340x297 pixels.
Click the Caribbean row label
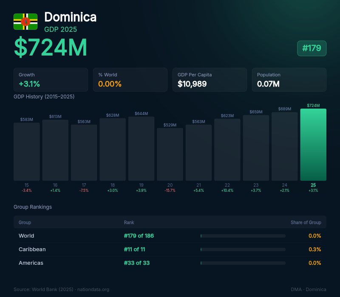pos(32,249)
